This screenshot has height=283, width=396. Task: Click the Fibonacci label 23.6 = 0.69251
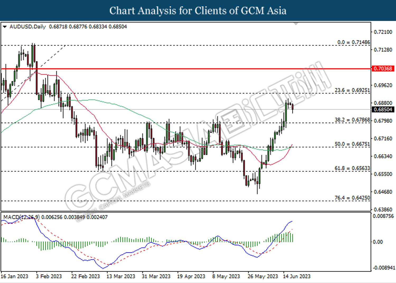pos(352,90)
